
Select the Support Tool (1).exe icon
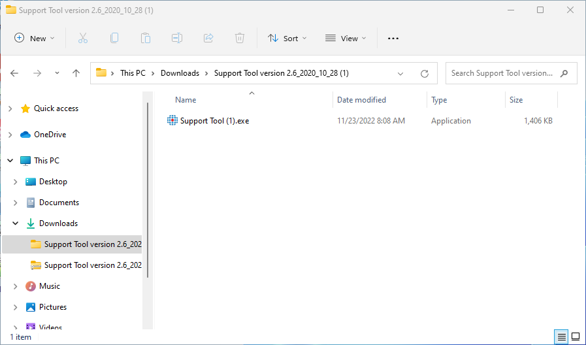[172, 120]
